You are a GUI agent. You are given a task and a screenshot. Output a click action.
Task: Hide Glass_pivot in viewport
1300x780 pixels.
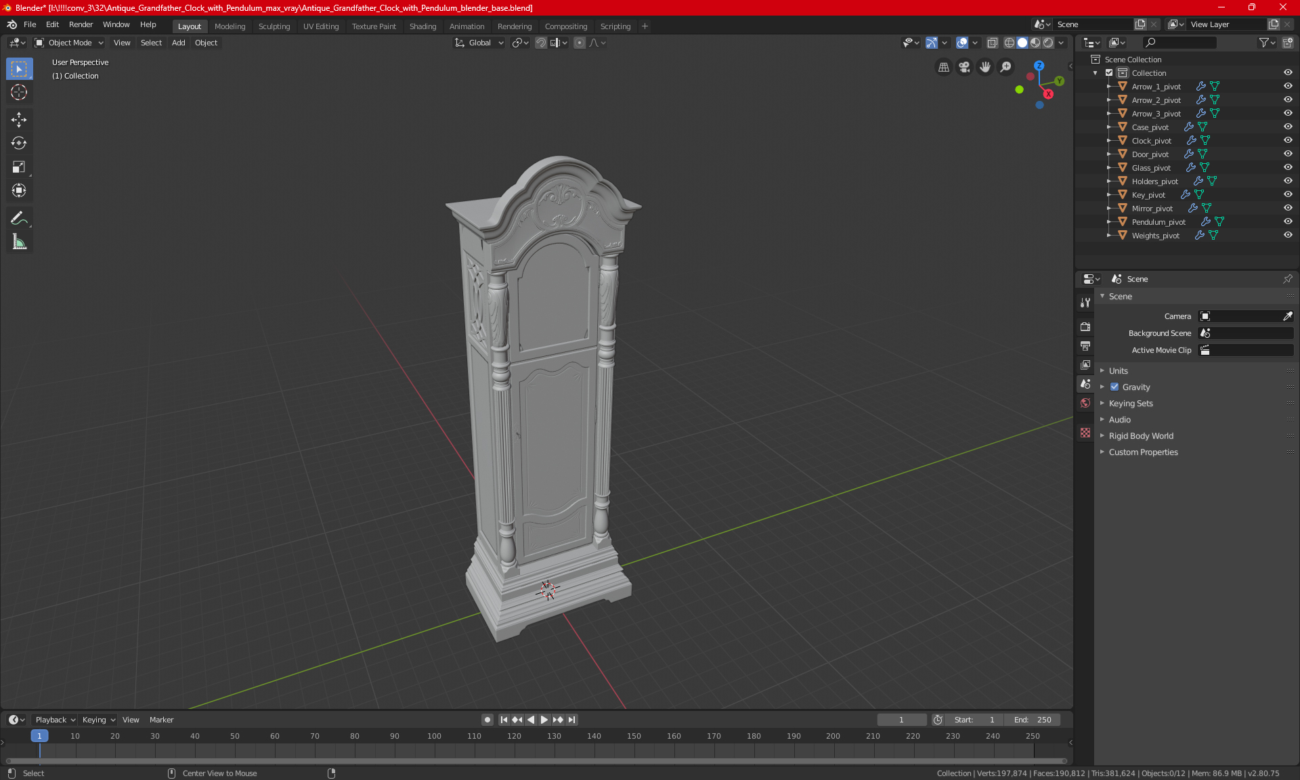pyautogui.click(x=1288, y=167)
